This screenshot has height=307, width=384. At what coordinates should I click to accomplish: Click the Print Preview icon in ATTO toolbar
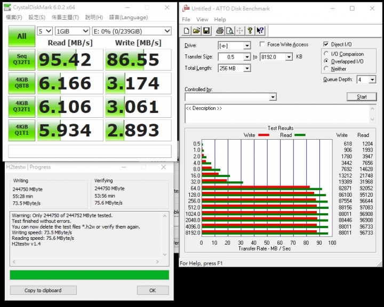tap(230, 30)
